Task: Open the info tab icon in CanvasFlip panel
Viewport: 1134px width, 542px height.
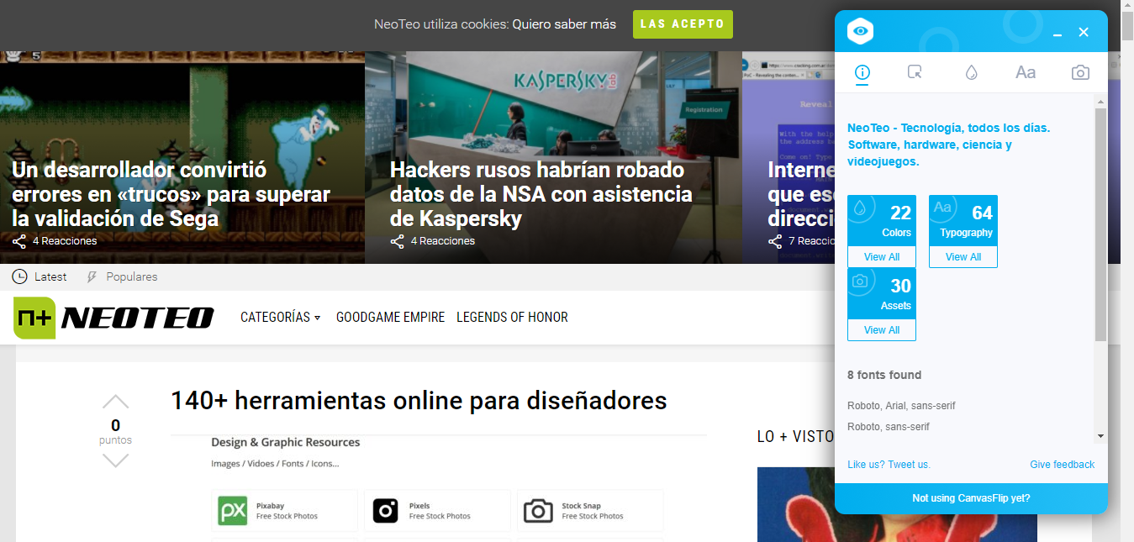Action: click(x=862, y=72)
